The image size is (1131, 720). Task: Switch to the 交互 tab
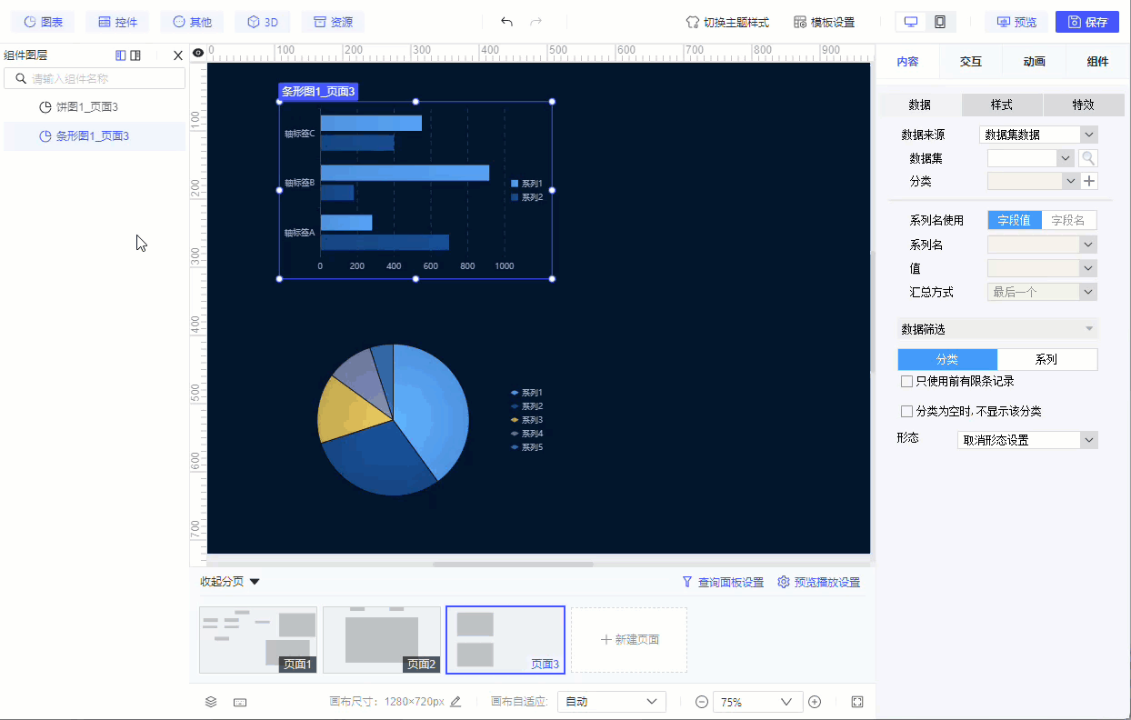971,62
